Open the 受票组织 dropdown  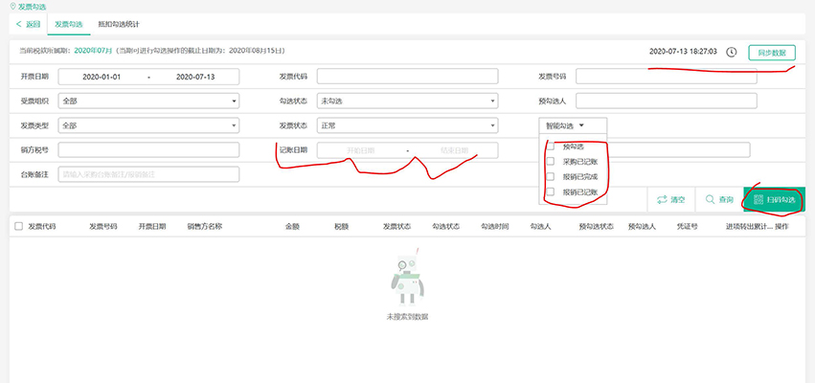pos(148,101)
